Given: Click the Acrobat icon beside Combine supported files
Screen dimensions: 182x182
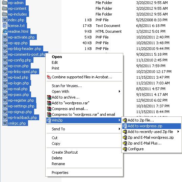Looking at the screenshot, I should click(x=49, y=77).
